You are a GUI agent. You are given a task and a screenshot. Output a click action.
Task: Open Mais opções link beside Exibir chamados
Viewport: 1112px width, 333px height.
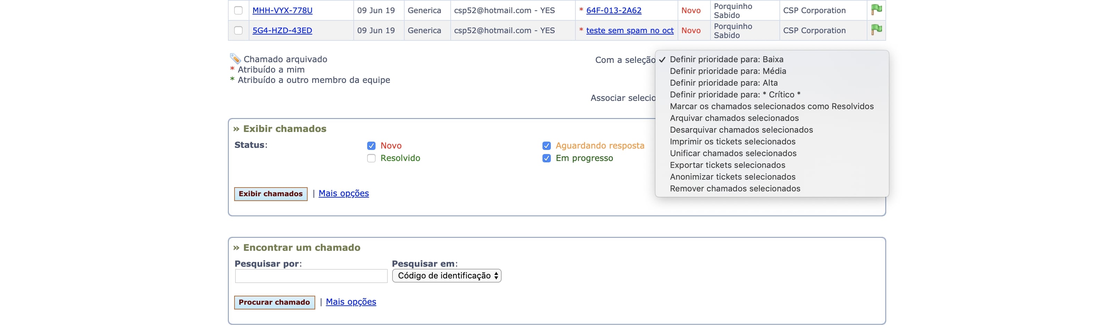point(344,193)
